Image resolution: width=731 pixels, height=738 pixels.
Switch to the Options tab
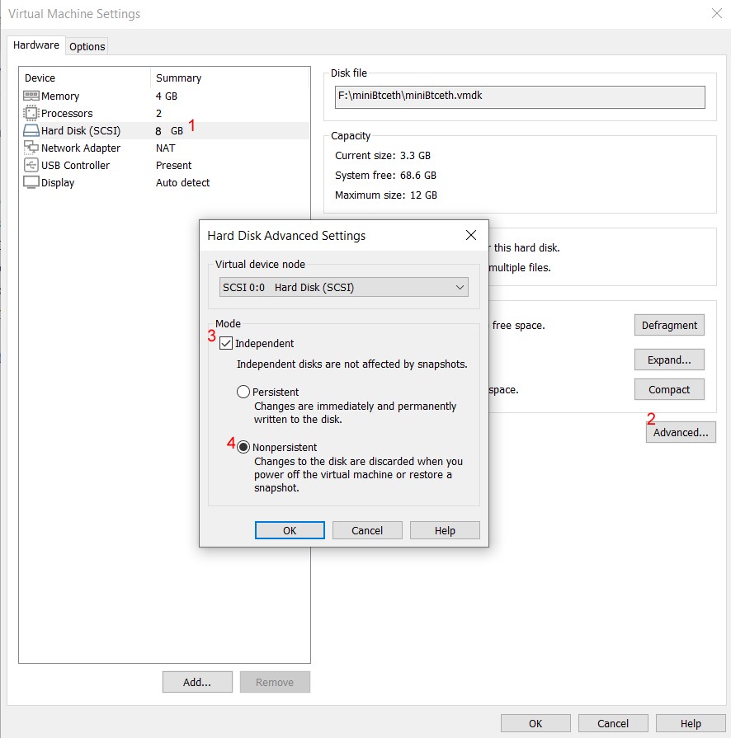coord(87,47)
